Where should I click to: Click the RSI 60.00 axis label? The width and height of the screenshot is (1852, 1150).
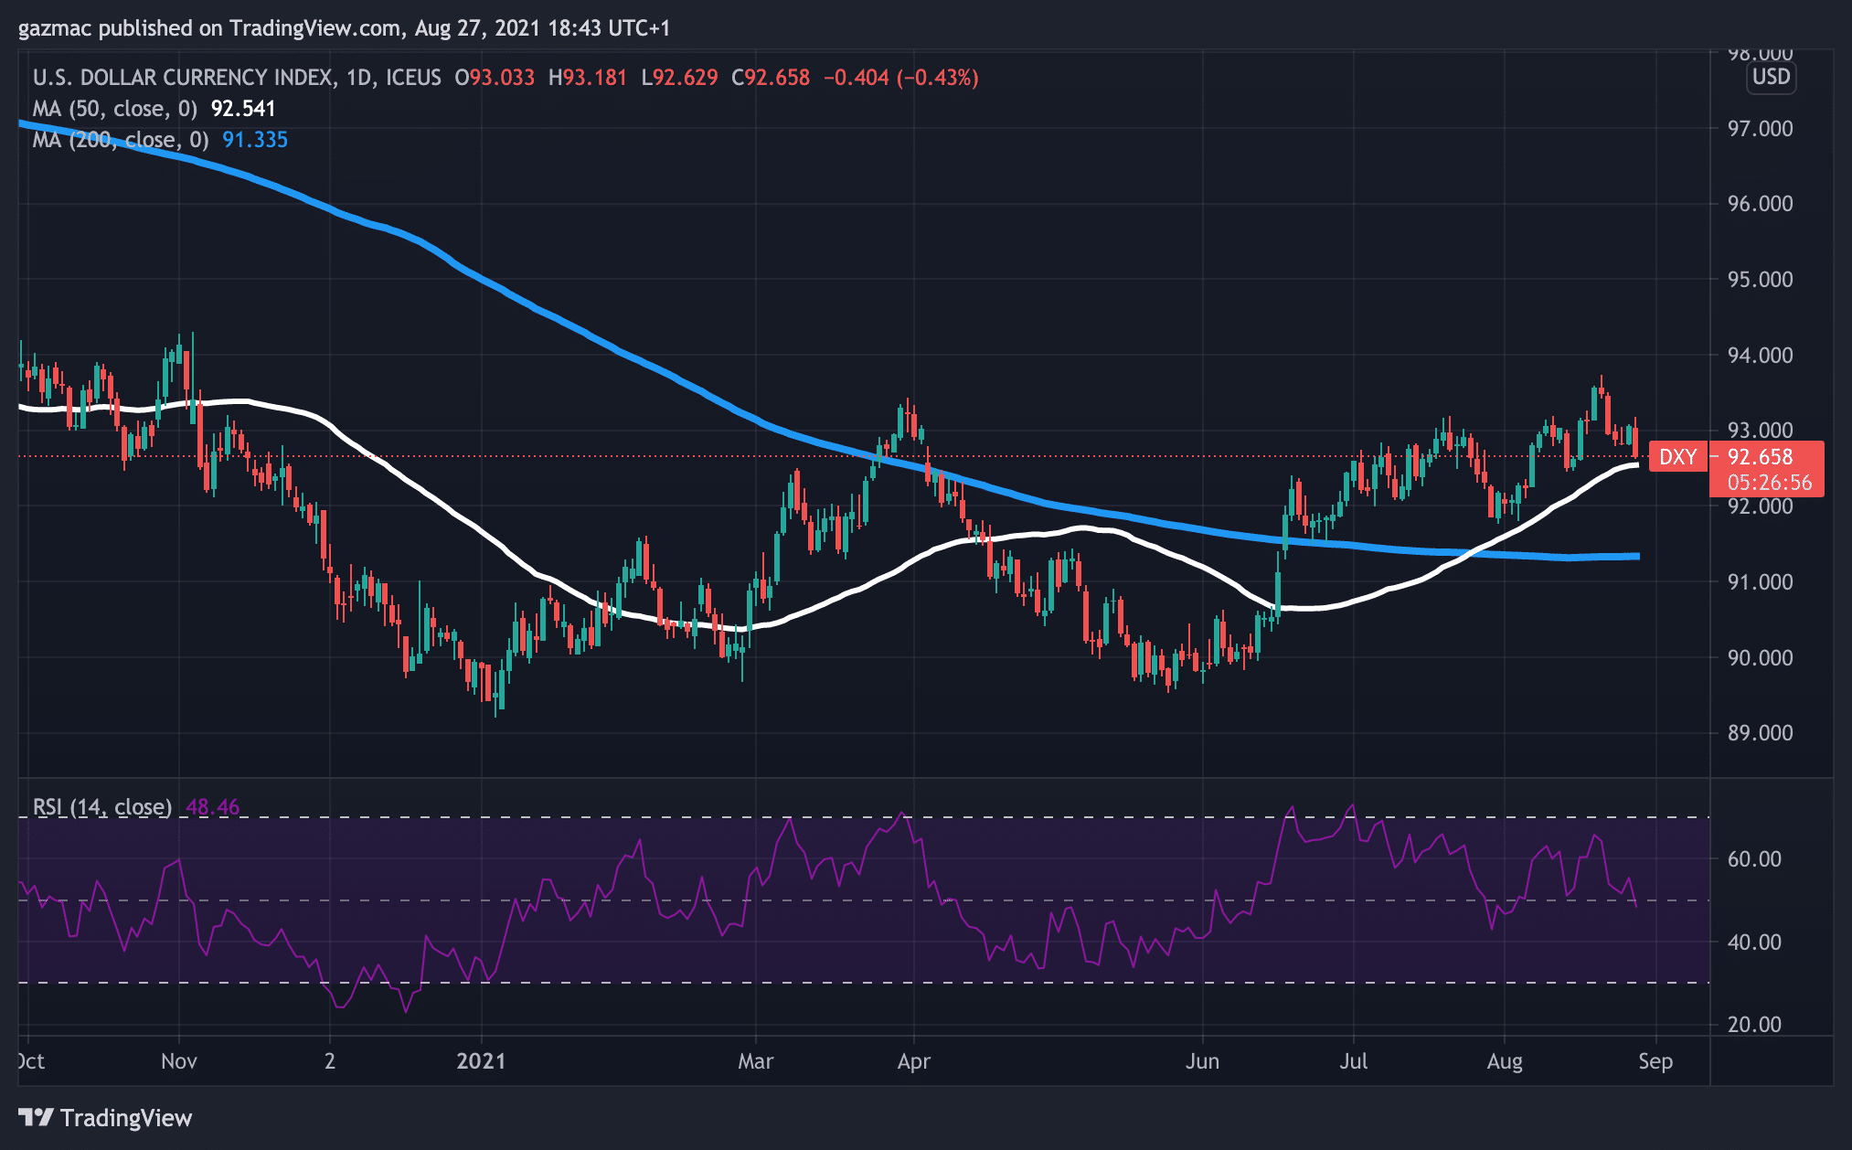pyautogui.click(x=1754, y=859)
